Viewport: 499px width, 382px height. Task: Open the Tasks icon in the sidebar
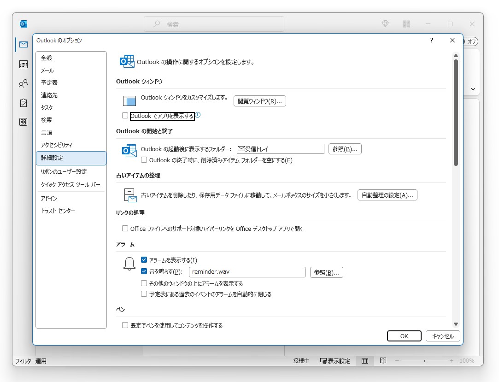point(23,103)
